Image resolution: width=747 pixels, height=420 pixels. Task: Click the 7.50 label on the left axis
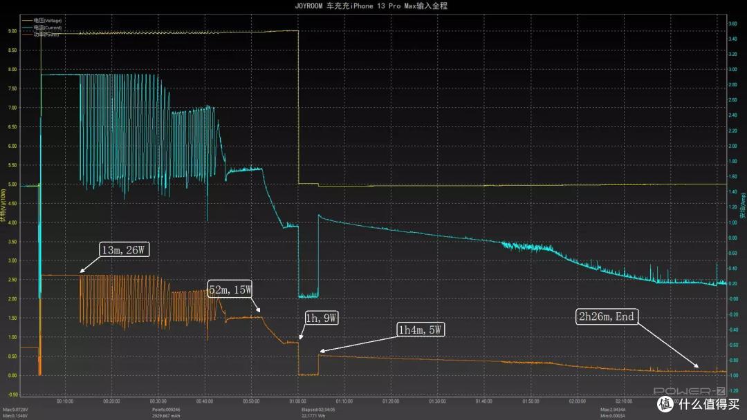(12, 88)
